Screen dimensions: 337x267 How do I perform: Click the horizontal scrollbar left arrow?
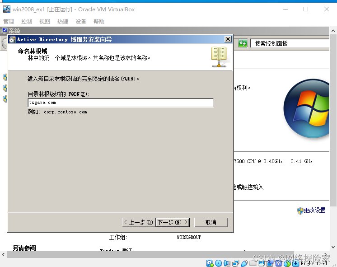pyautogui.click(x=3, y=255)
